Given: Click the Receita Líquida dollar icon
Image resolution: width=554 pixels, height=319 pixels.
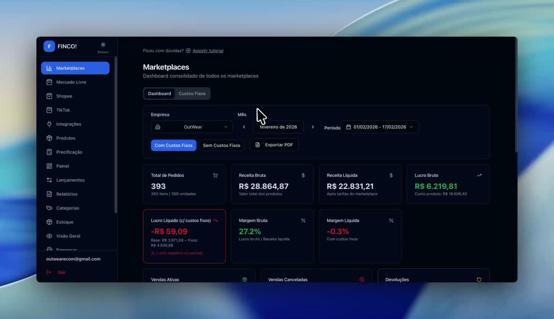Looking at the screenshot, I should [x=391, y=175].
